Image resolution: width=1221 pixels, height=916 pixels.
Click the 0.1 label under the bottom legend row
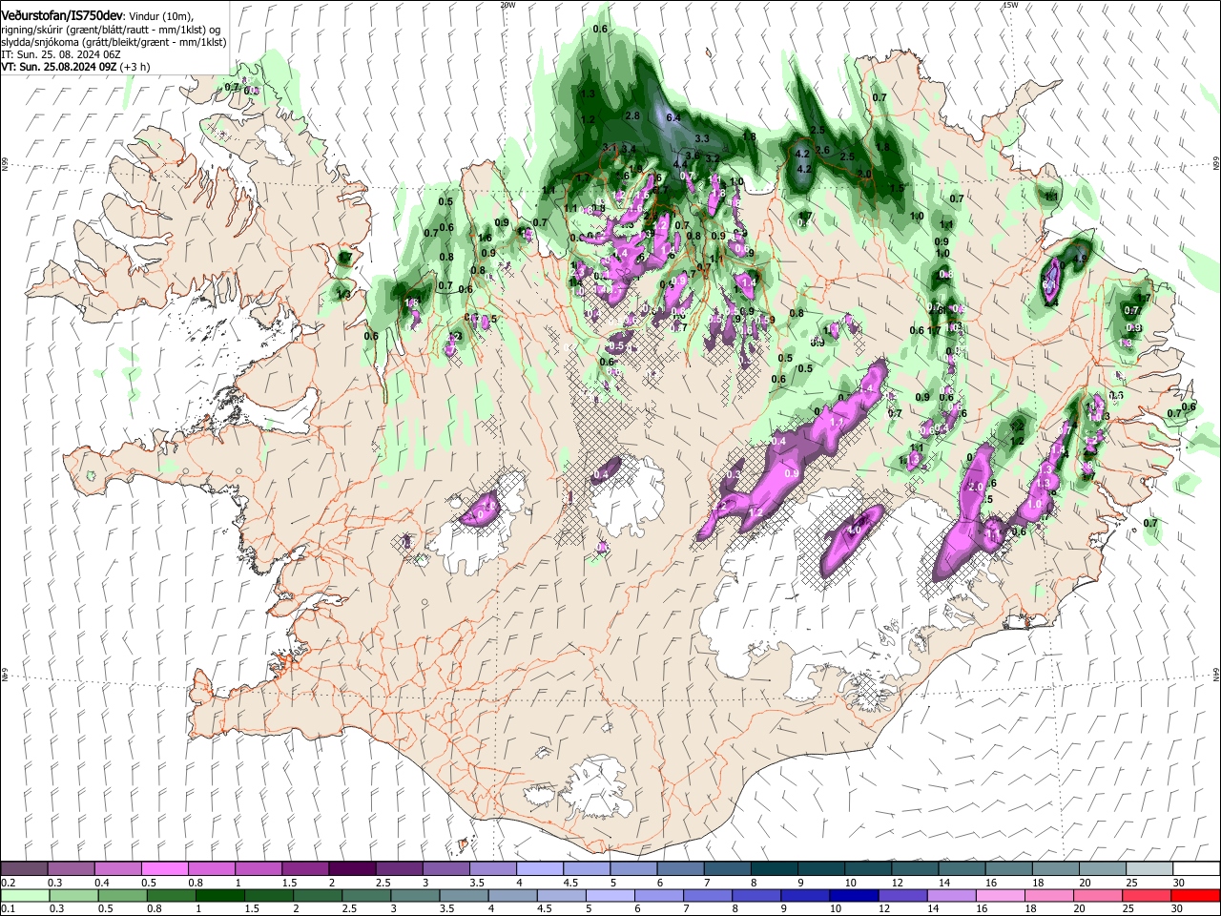8,908
